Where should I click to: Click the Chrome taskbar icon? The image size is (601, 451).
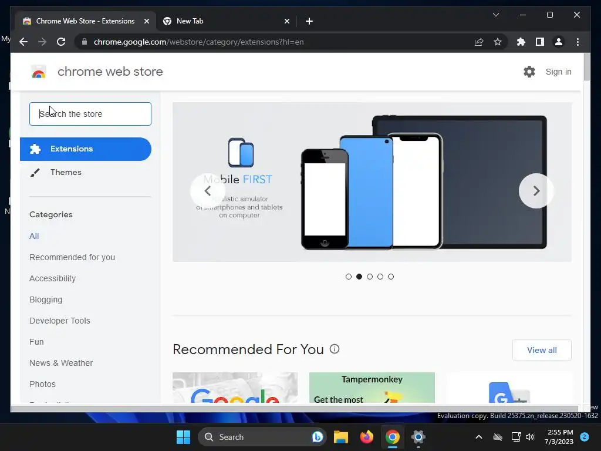(393, 437)
